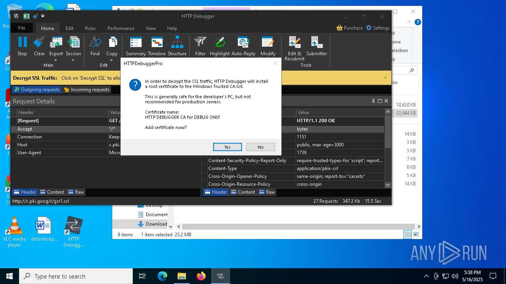Click the broom quick-access icon

pos(36,16)
